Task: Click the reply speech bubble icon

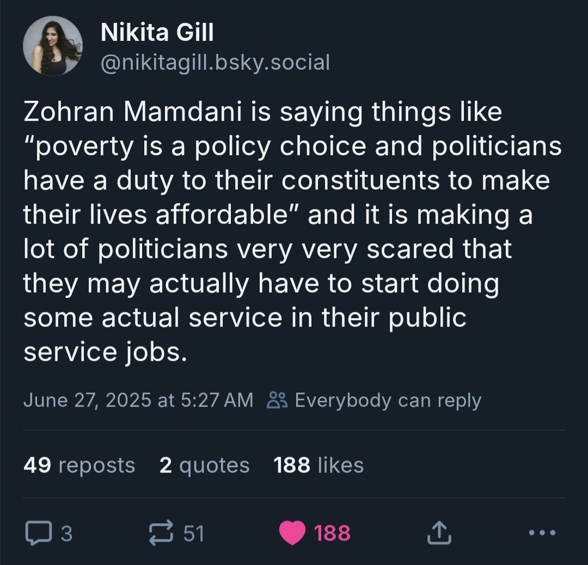Action: [x=37, y=532]
